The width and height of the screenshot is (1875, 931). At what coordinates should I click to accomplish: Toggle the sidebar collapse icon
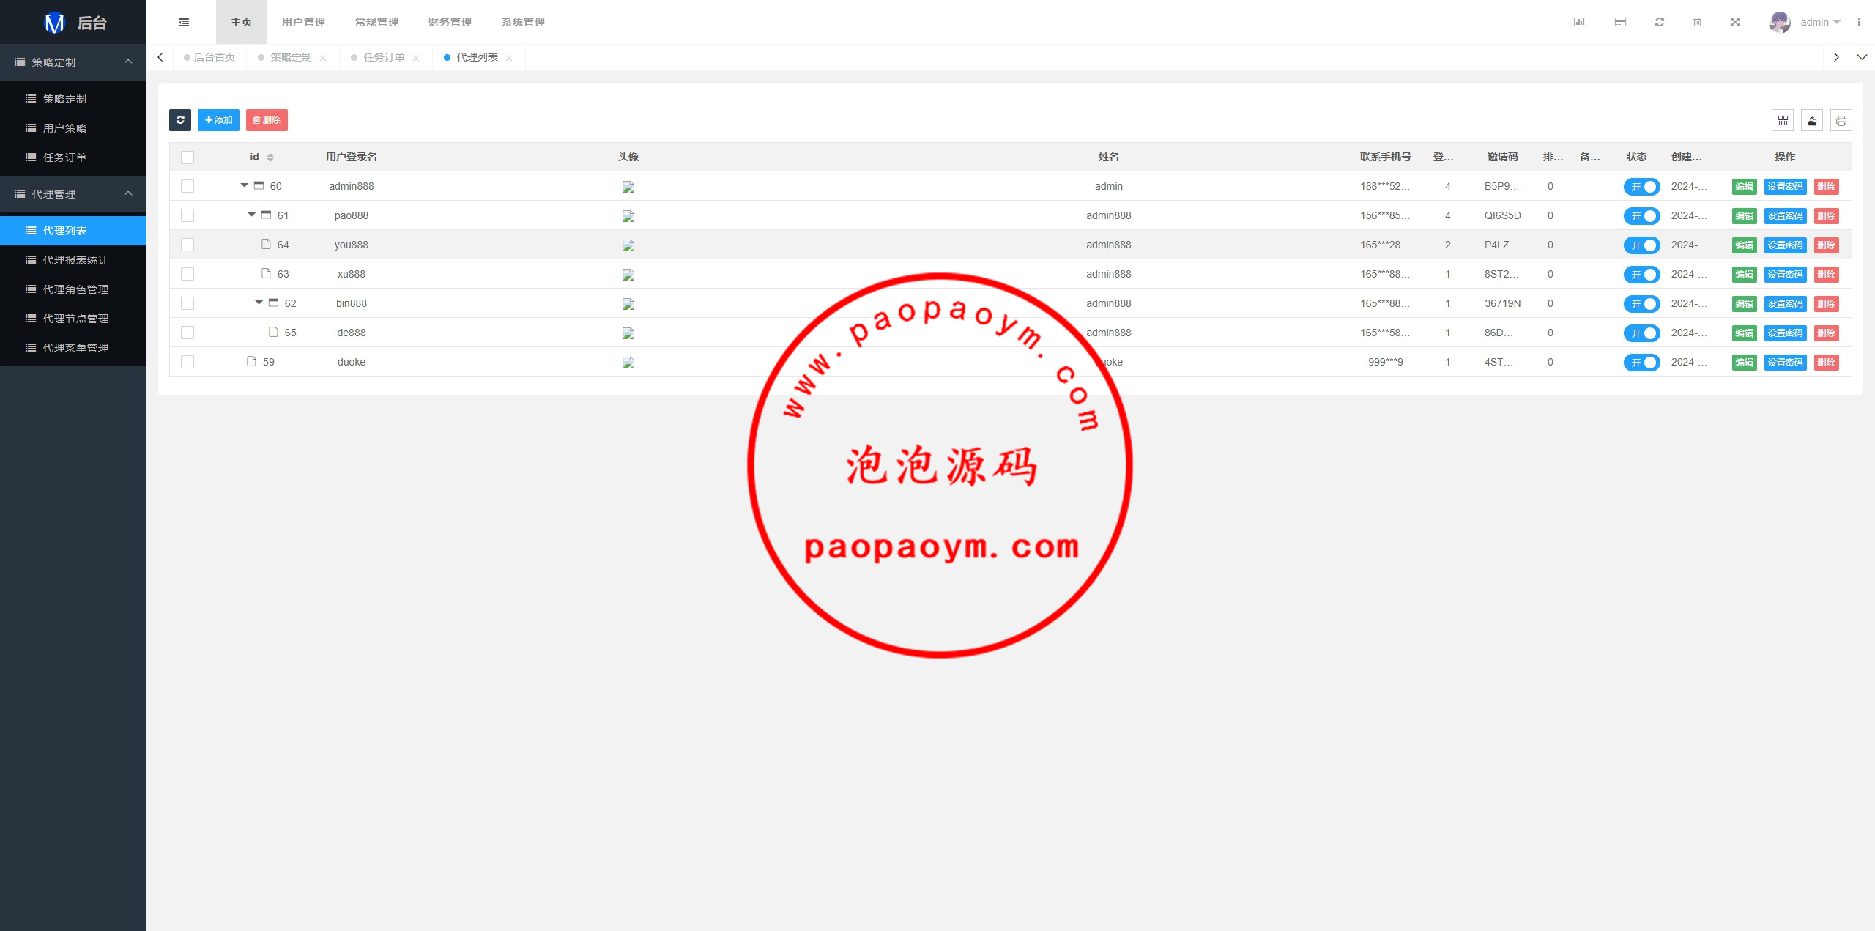coord(184,22)
